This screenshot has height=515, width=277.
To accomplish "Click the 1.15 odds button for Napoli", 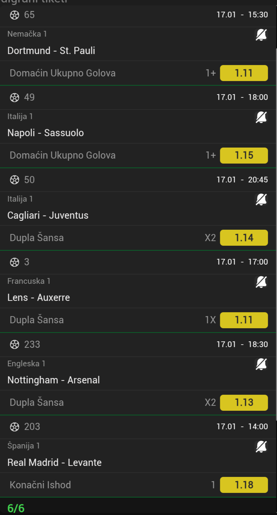I will (244, 155).
